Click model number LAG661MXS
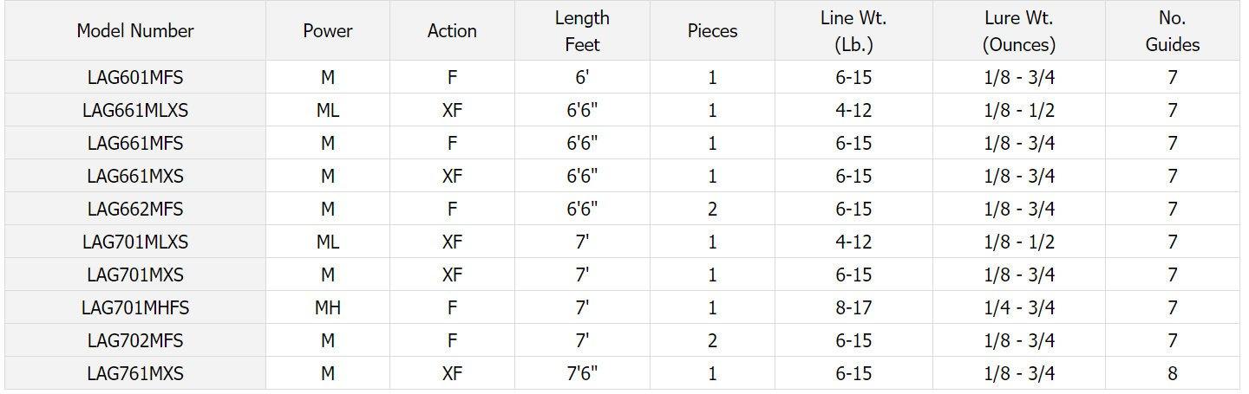This screenshot has height=394, width=1249. (135, 177)
